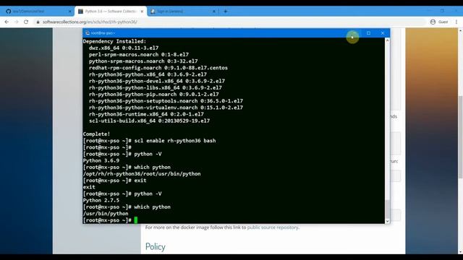Click the 'redhat-rpm-config.noarch' package line
Image resolution: width=463 pixels, height=260 pixels.
158,68
